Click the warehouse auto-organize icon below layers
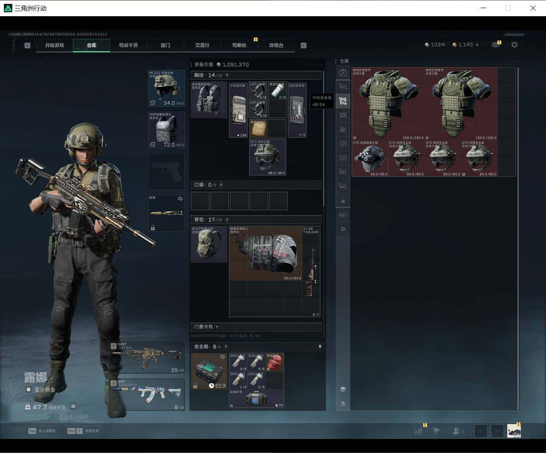 [x=343, y=403]
